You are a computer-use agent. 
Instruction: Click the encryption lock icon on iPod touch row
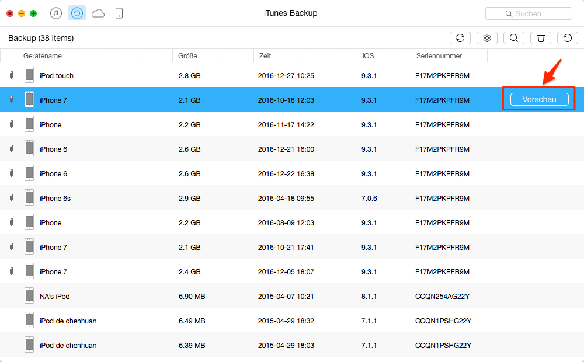(x=12, y=75)
